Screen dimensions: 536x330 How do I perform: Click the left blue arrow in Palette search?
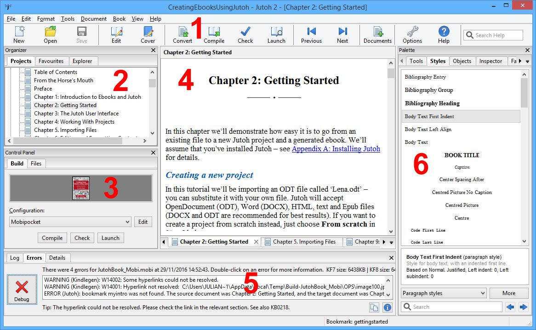[510, 307]
